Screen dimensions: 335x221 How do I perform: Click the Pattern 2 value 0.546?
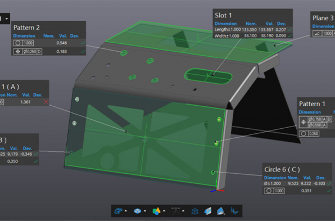[62, 43]
